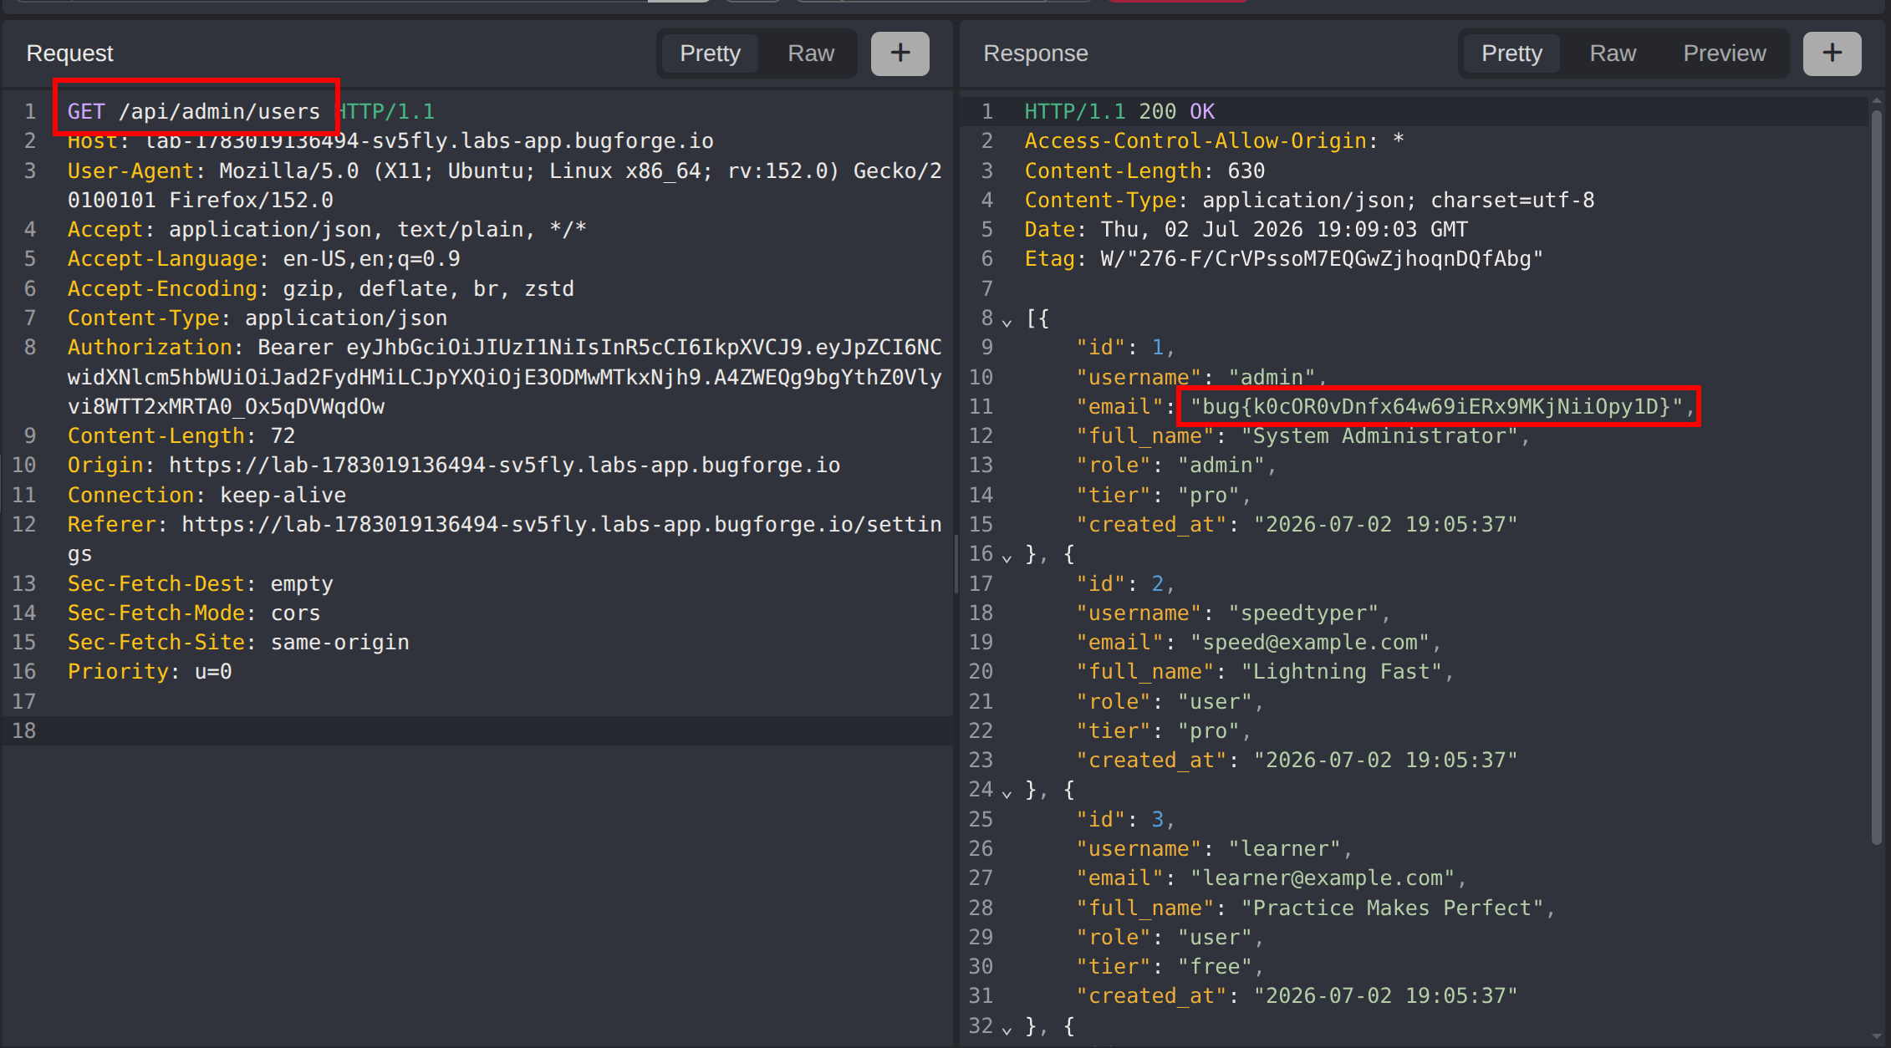The image size is (1891, 1048).
Task: Click the "admin" username value
Action: [1272, 377]
